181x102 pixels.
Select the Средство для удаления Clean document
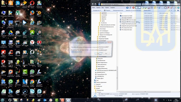[129, 26]
